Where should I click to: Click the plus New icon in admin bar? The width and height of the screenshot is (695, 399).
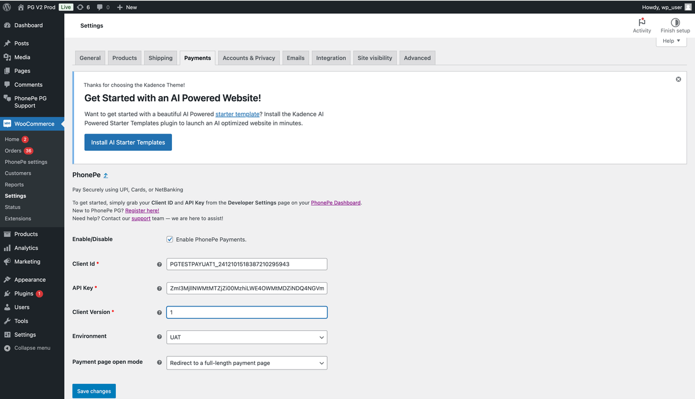click(x=119, y=8)
